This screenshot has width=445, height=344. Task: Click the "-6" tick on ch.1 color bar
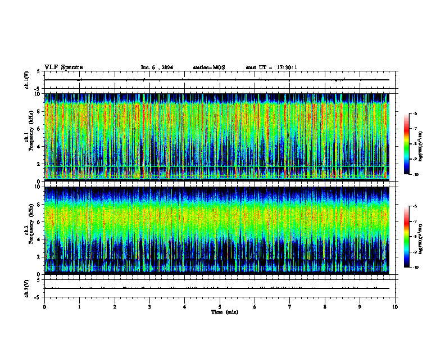[415, 114]
